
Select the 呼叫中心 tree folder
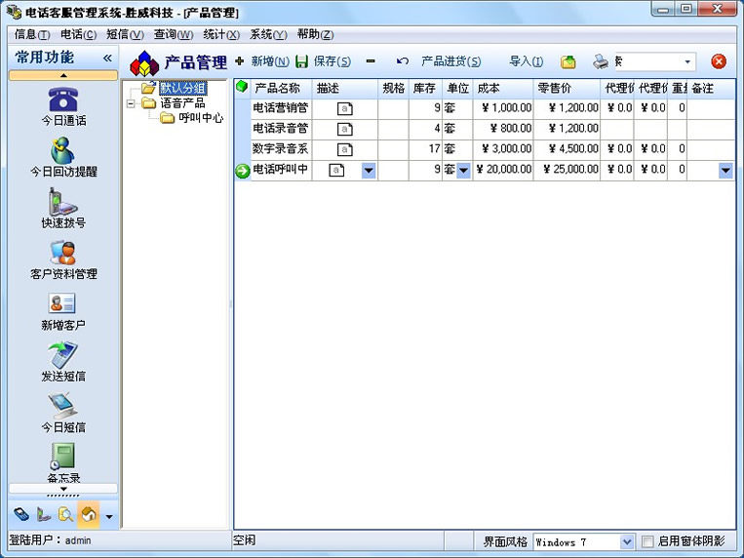(x=200, y=118)
